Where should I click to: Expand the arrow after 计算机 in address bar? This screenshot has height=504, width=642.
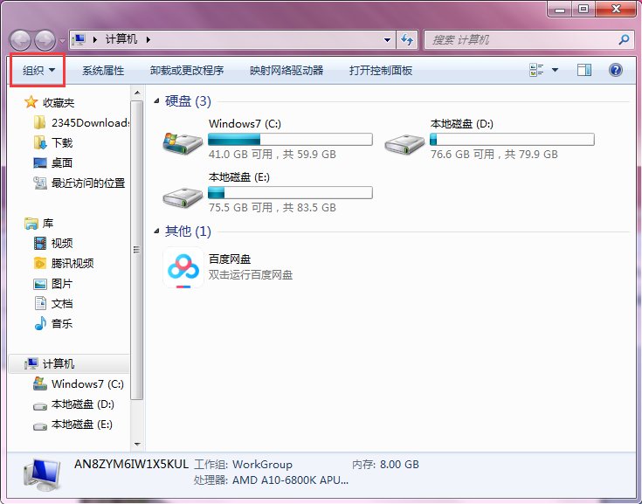148,39
